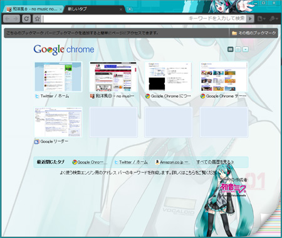Open the 和洋風 no music thumbnail

113,76
